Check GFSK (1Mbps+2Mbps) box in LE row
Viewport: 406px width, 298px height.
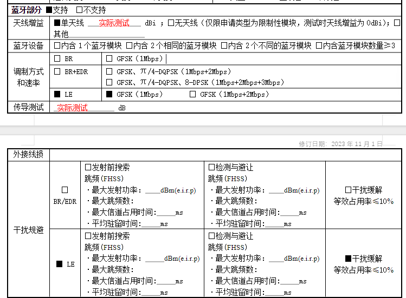[x=192, y=94]
